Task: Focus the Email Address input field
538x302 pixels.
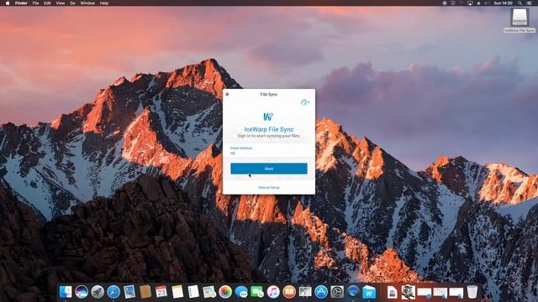Action: coord(269,154)
